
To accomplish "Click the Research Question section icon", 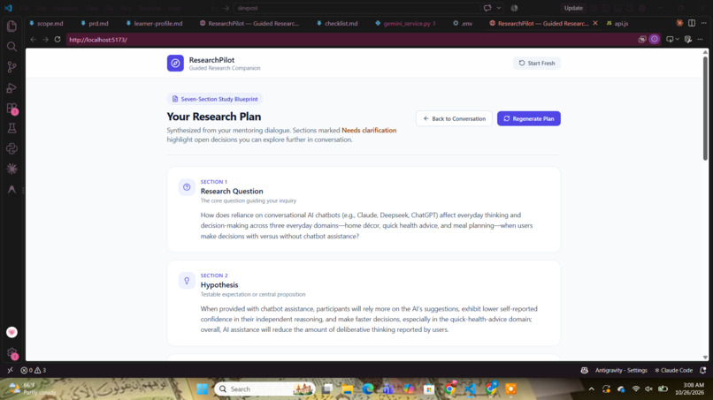I will [x=187, y=187].
